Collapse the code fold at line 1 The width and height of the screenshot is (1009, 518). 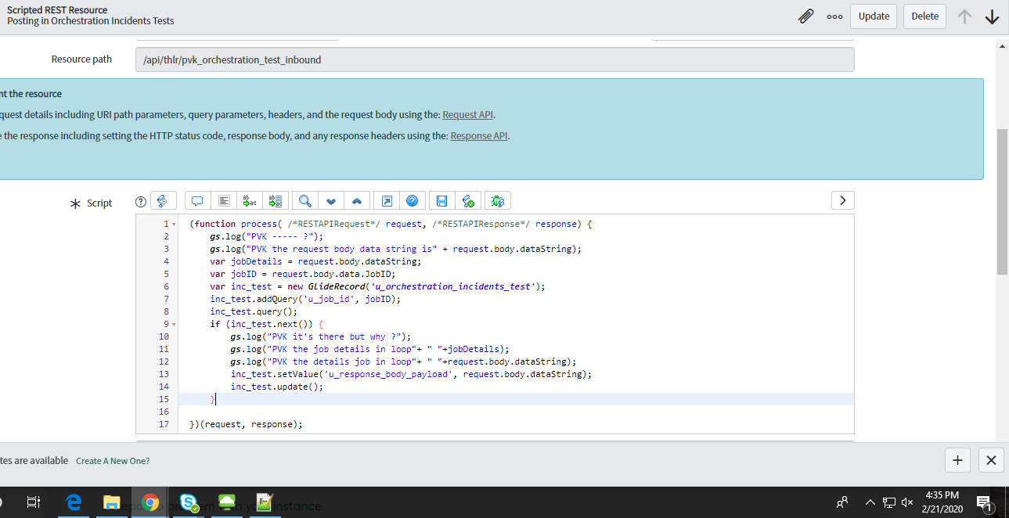tap(174, 225)
